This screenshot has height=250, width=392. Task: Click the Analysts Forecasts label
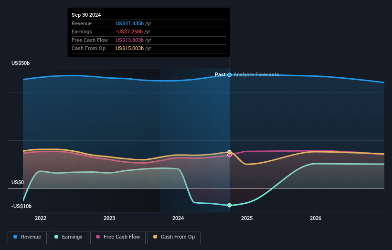coord(256,75)
